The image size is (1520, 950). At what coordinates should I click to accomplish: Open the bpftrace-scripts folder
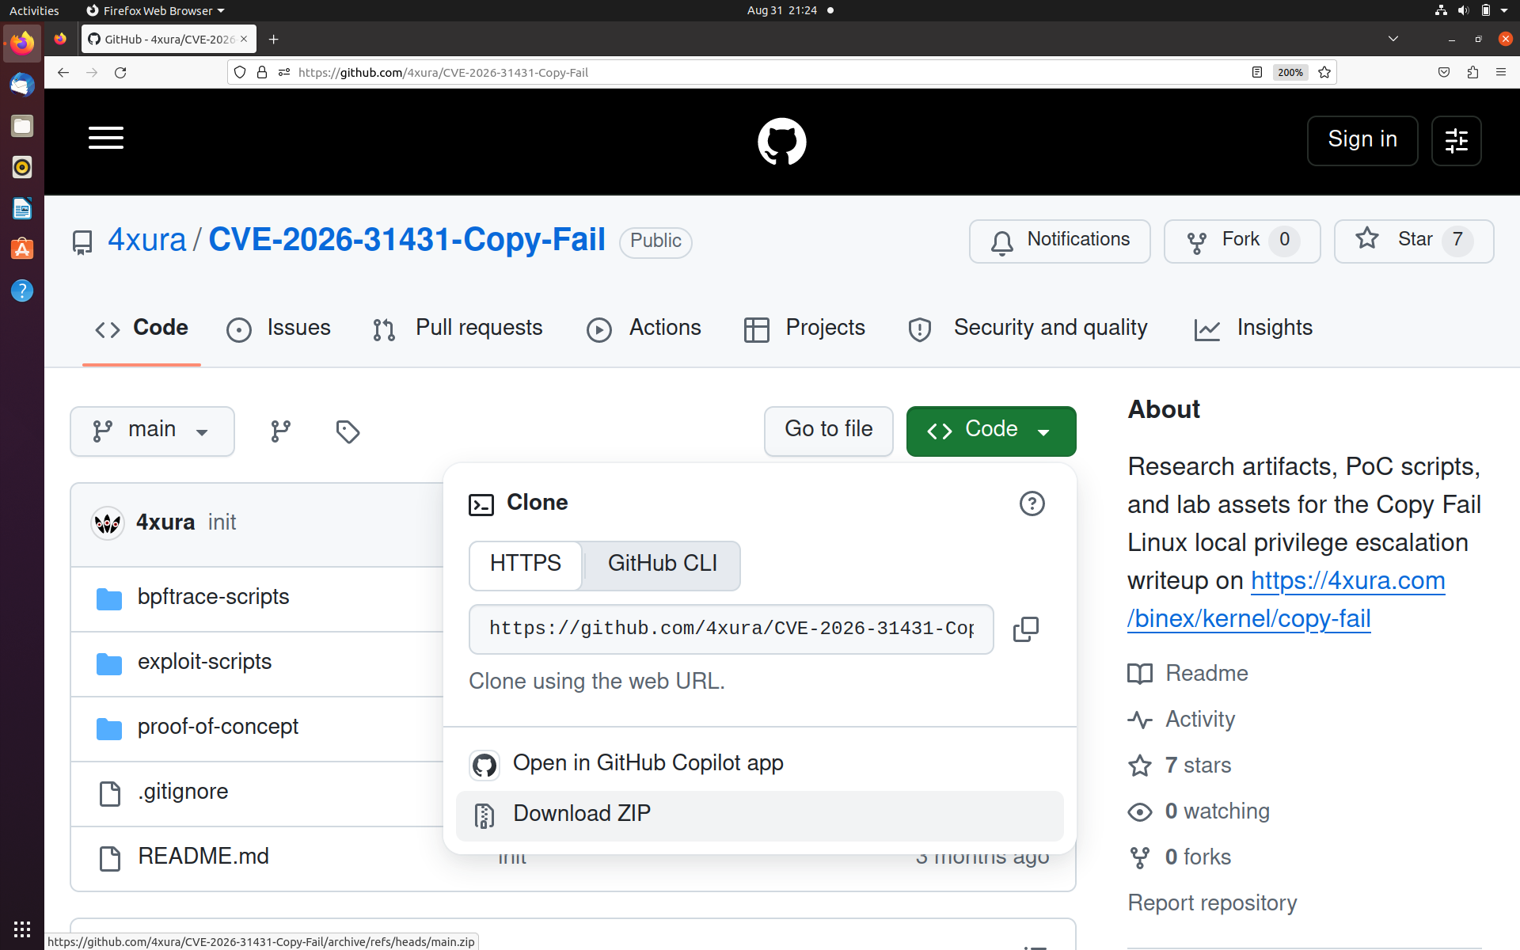pyautogui.click(x=213, y=597)
